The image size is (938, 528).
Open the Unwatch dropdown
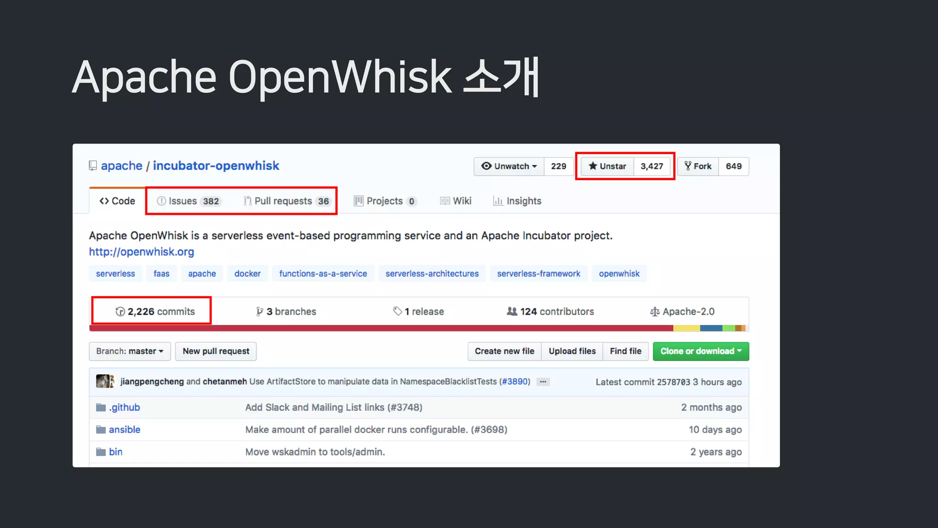(x=509, y=166)
